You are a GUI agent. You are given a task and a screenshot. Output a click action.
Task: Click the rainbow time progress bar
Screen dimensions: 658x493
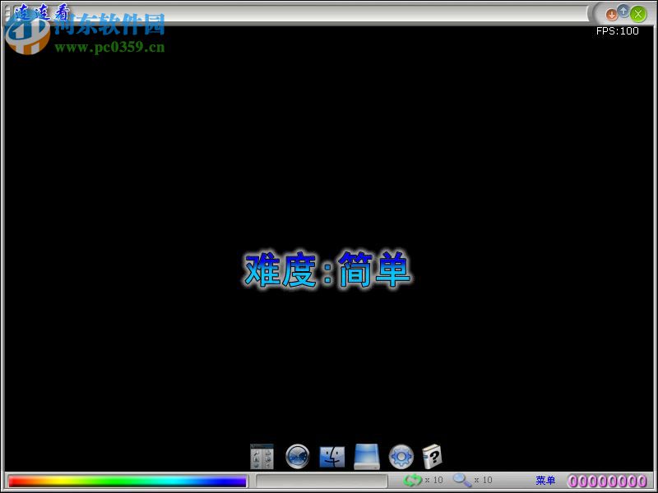(127, 481)
